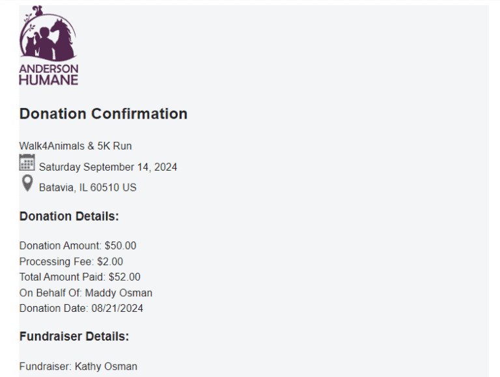The width and height of the screenshot is (500, 377).
Task: Click the map pin location icon
Action: coord(27,183)
